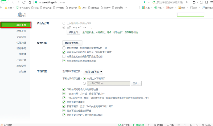Click the undo closed-tab arrow icon
The width and height of the screenshot is (213, 126).
click(x=194, y=2)
